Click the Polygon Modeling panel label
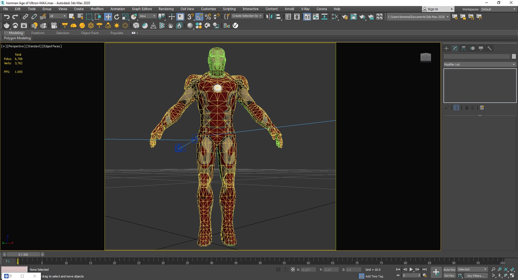Screen dimensions: 518x280 click(x=17, y=38)
